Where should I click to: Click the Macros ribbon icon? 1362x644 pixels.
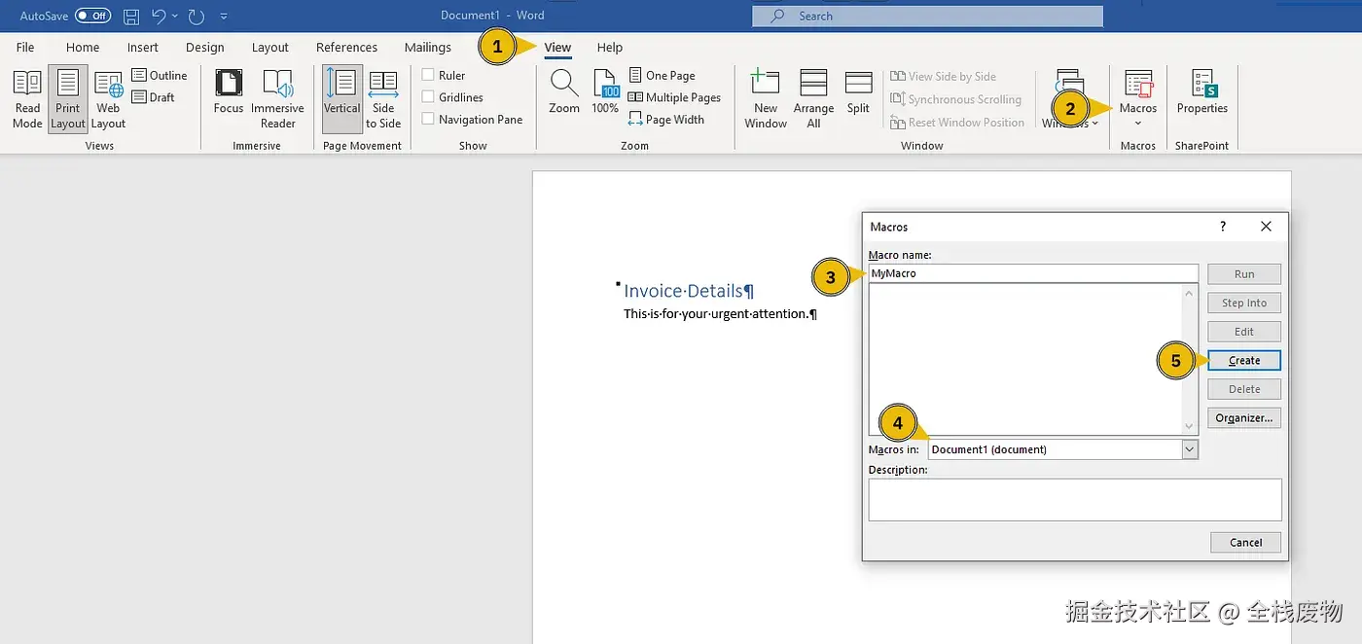(1138, 86)
